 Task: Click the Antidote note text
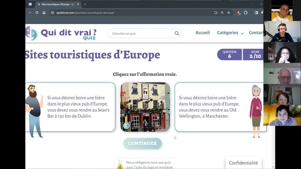pos(149,165)
